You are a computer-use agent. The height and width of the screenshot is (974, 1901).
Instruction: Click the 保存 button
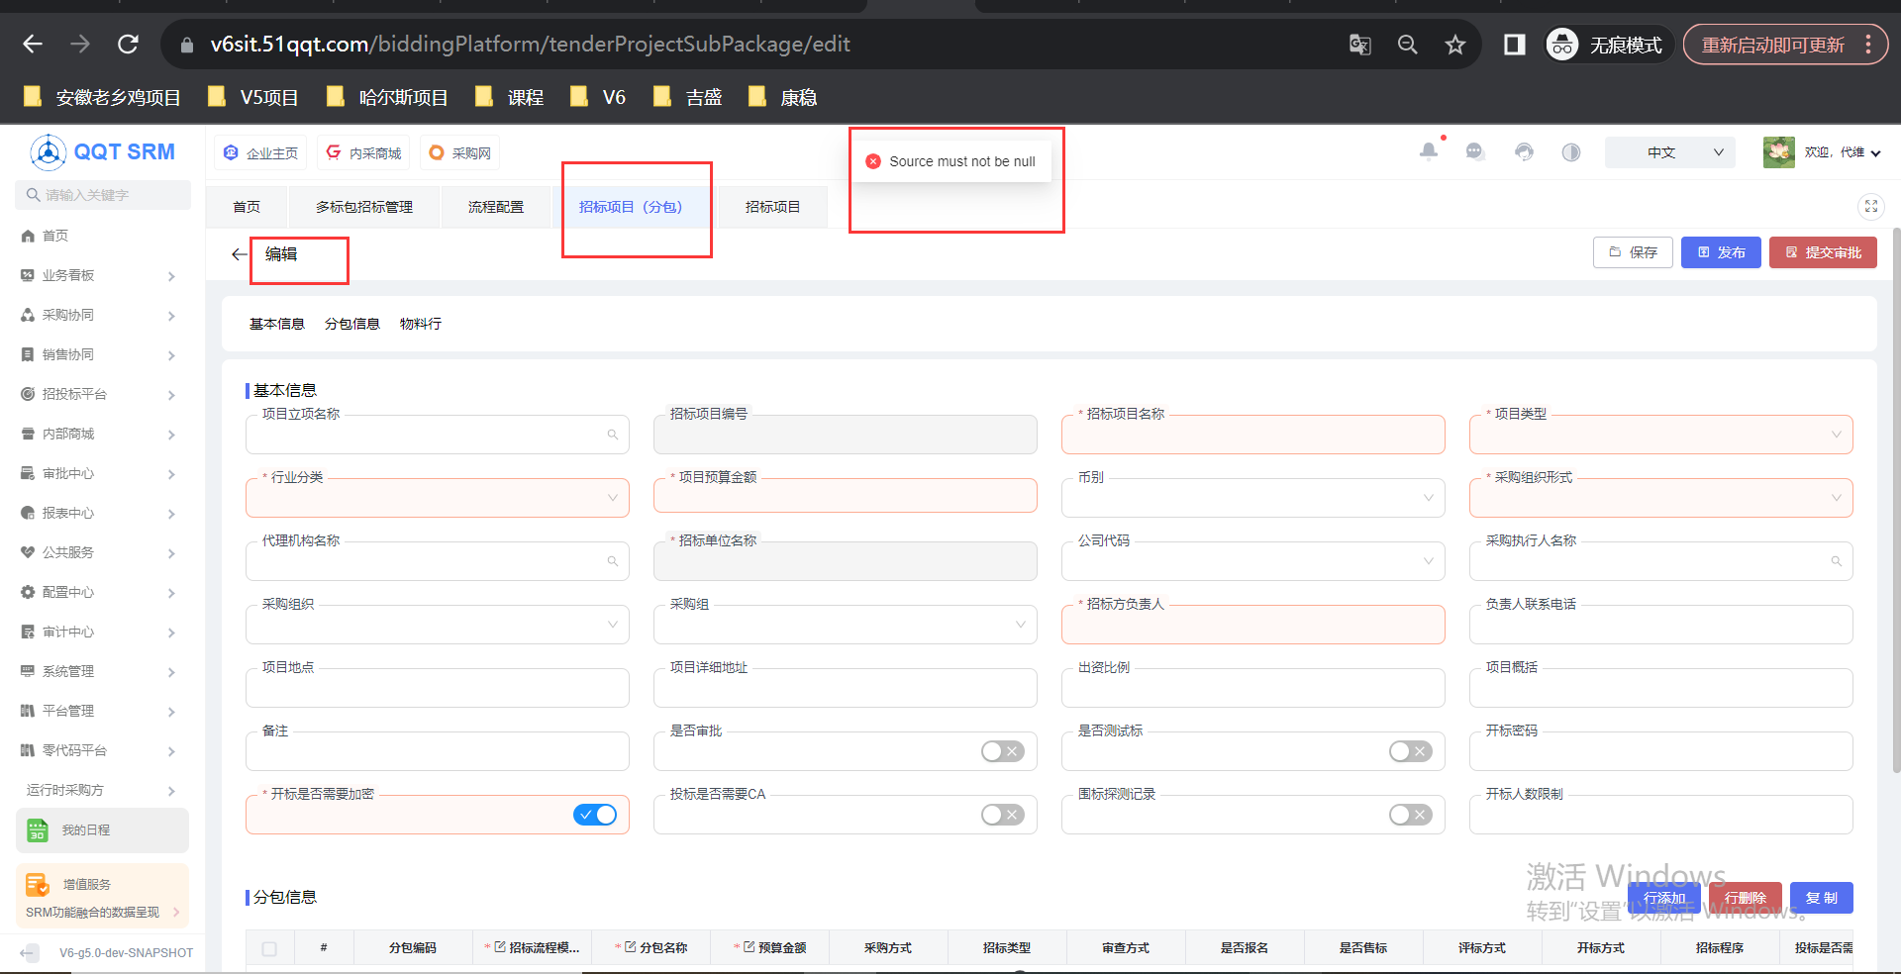[x=1633, y=252]
